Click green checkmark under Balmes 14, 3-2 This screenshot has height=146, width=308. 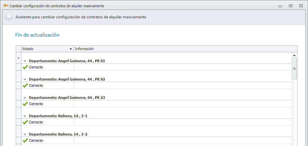25,140
